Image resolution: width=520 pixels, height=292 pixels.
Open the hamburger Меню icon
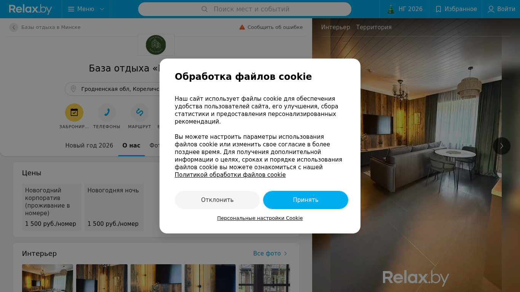[71, 9]
